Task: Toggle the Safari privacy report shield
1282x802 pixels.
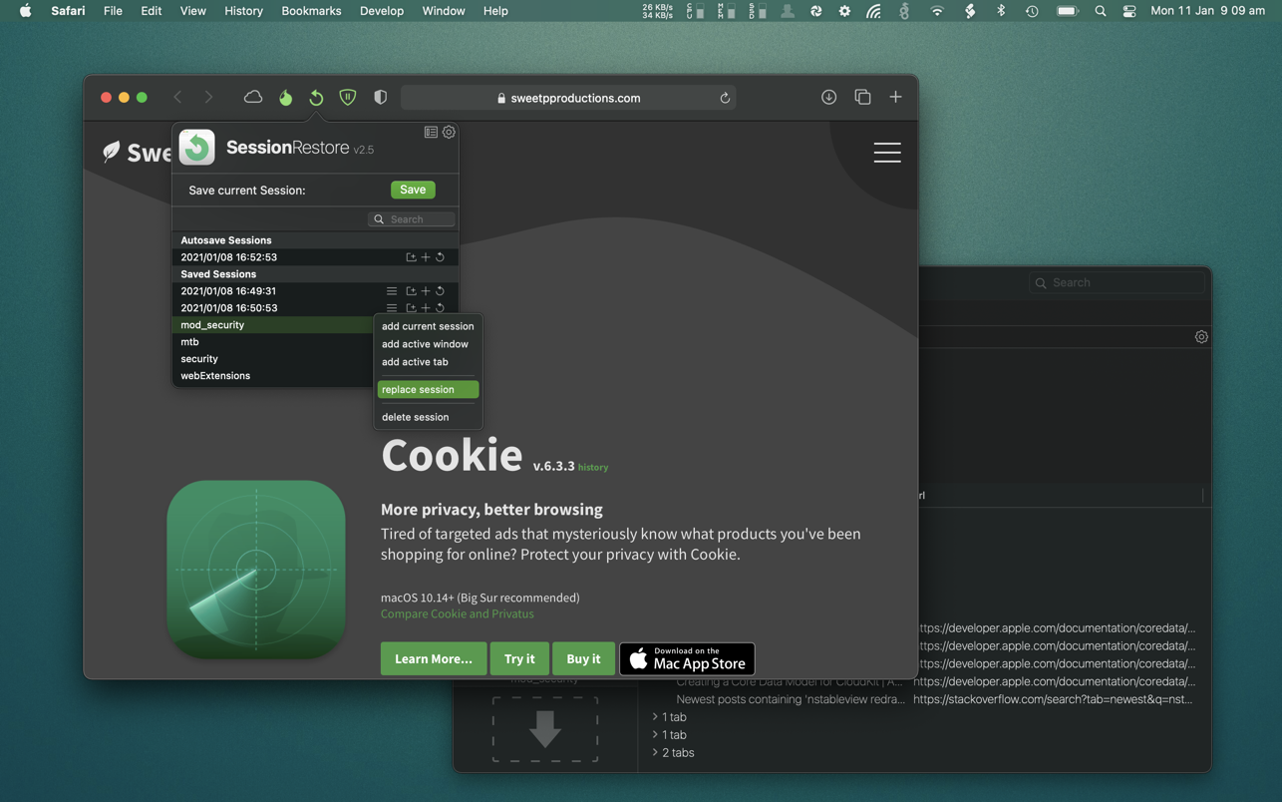Action: click(380, 98)
